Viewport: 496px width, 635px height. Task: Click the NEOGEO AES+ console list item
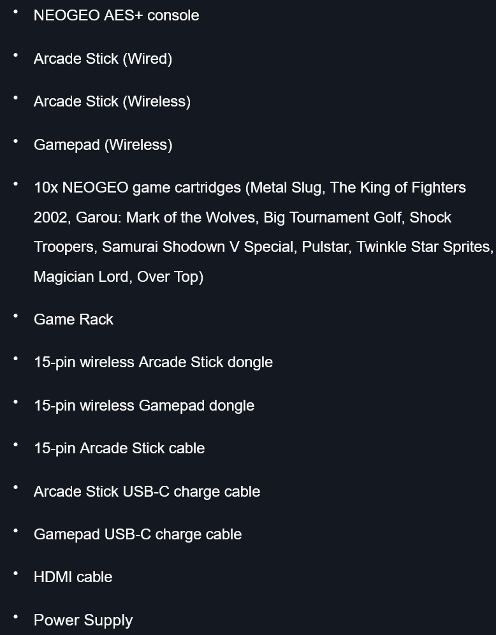116,15
